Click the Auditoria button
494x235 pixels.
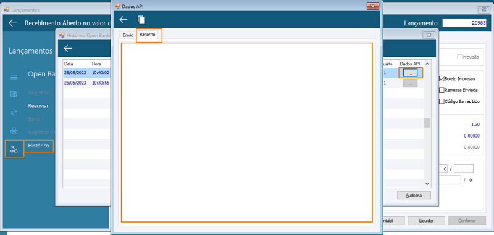point(414,195)
